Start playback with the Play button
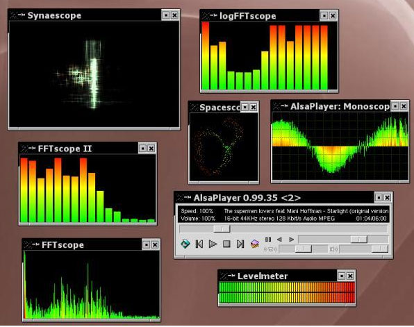This screenshot has height=327, width=414. [x=213, y=244]
